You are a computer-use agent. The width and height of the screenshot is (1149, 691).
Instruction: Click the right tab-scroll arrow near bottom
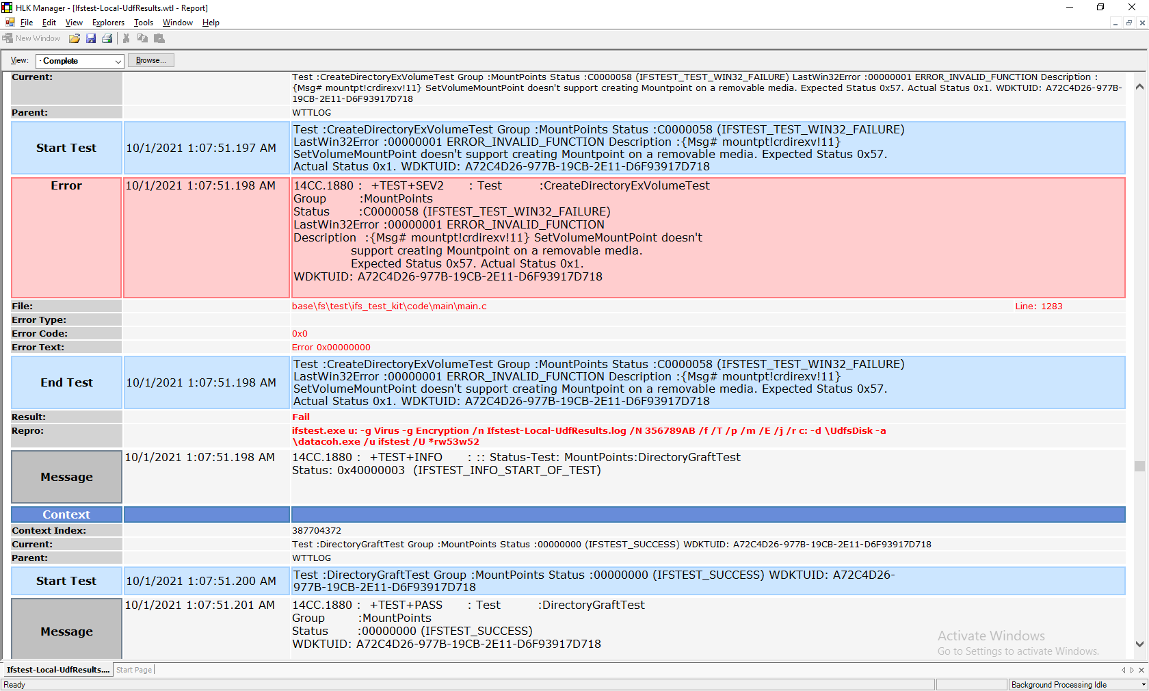(x=1131, y=670)
